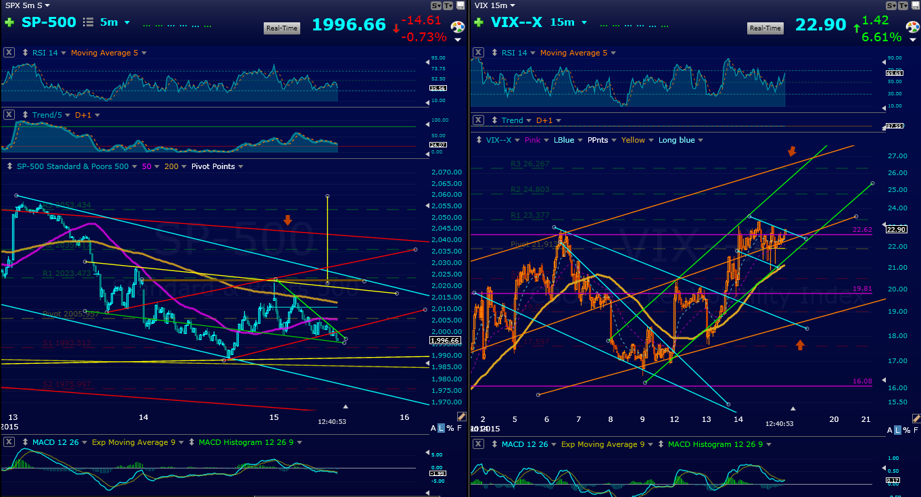Toggle the F scale mode in VIX chart
The image size is (921, 497).
click(916, 429)
